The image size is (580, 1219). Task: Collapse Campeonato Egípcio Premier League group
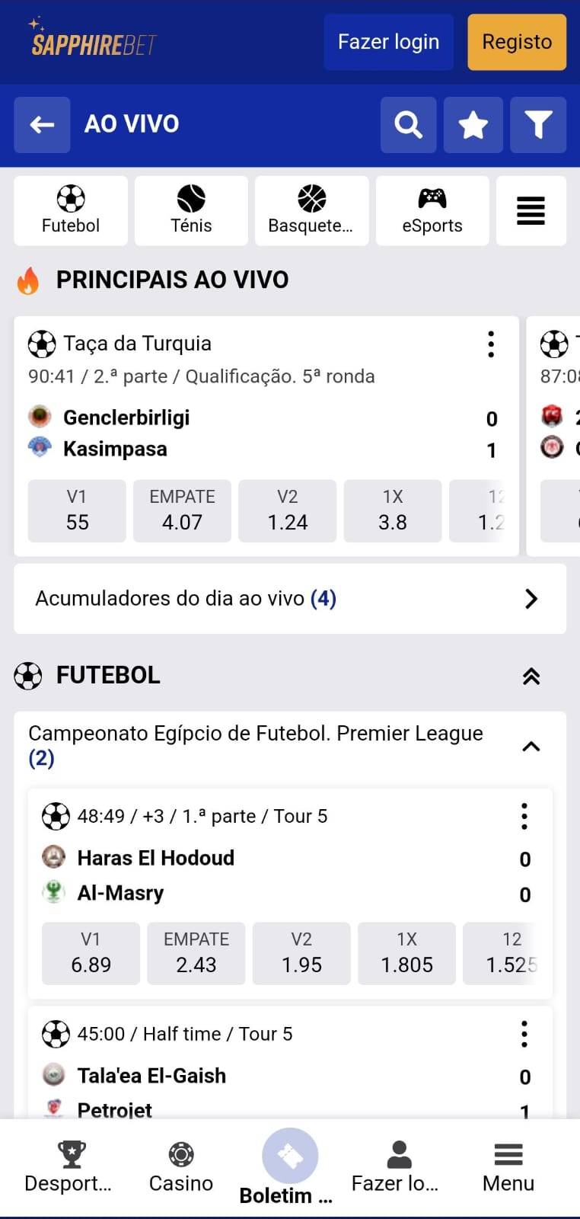pos(531,746)
